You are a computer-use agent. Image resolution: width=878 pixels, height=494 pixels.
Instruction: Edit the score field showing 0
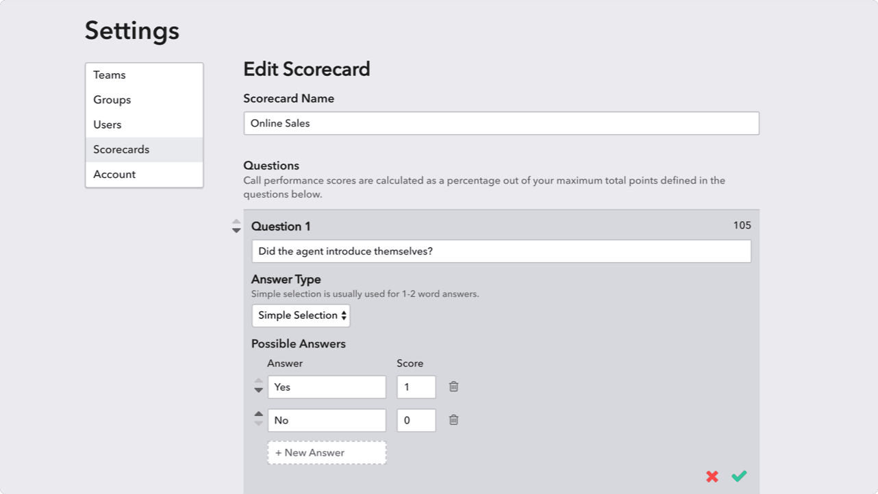point(416,420)
